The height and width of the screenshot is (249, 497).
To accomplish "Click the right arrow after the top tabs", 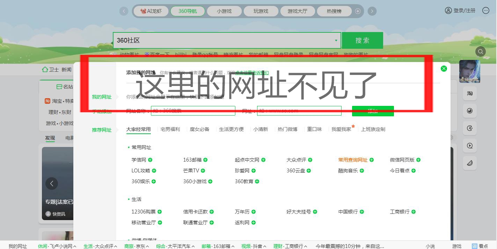I will [x=372, y=11].
